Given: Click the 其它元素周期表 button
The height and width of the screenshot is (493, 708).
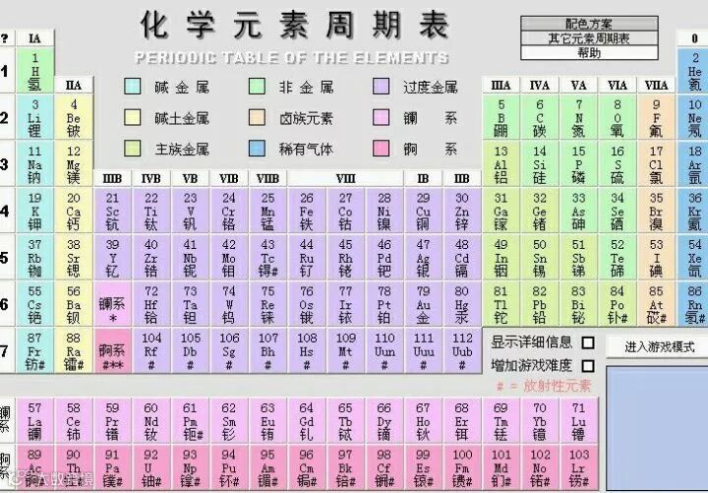Looking at the screenshot, I should (589, 38).
